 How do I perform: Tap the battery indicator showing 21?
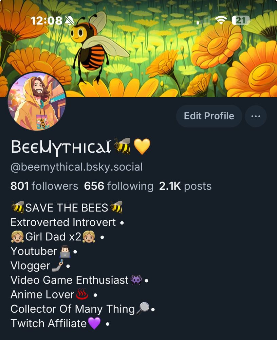[241, 21]
